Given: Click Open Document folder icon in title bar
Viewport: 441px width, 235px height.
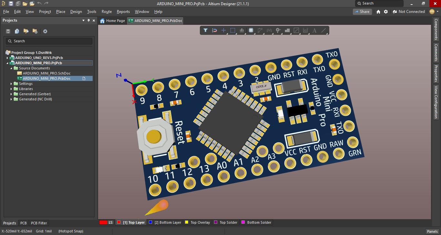Looking at the screenshot, I should tap(25, 4).
